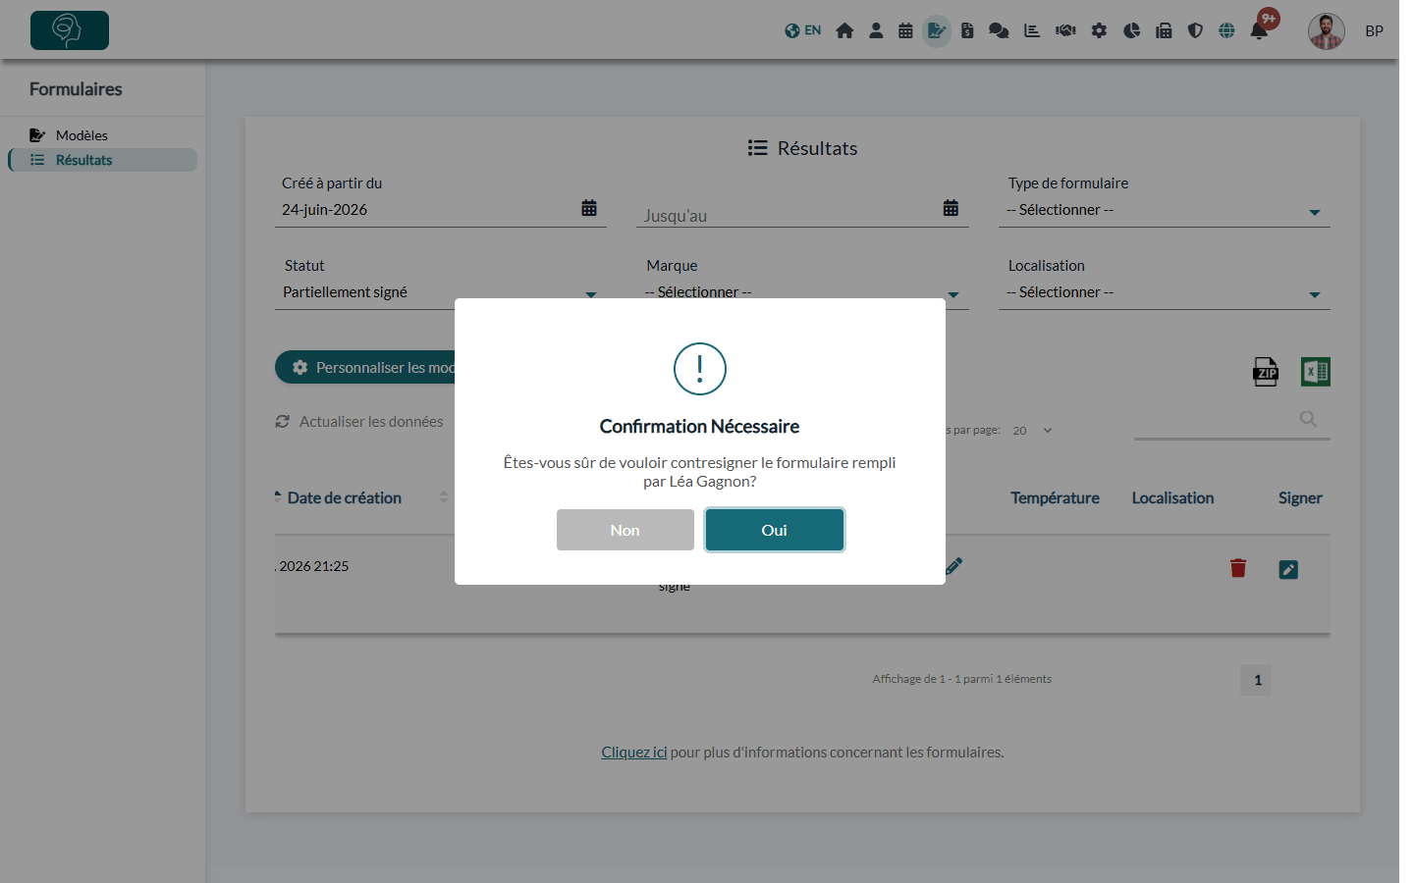Switch language using the EN globe
This screenshot has width=1414, height=883.
(803, 30)
